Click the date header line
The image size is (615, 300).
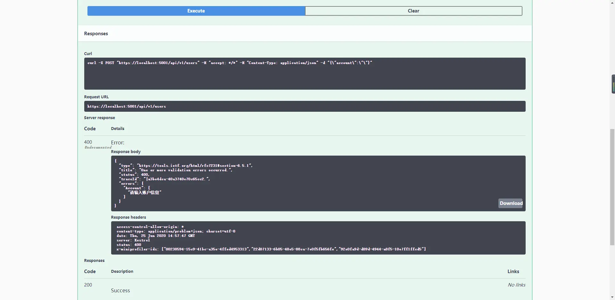156,236
